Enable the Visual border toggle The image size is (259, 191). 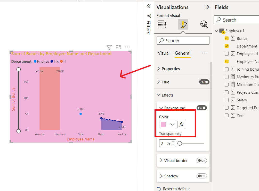pyautogui.click(x=201, y=161)
